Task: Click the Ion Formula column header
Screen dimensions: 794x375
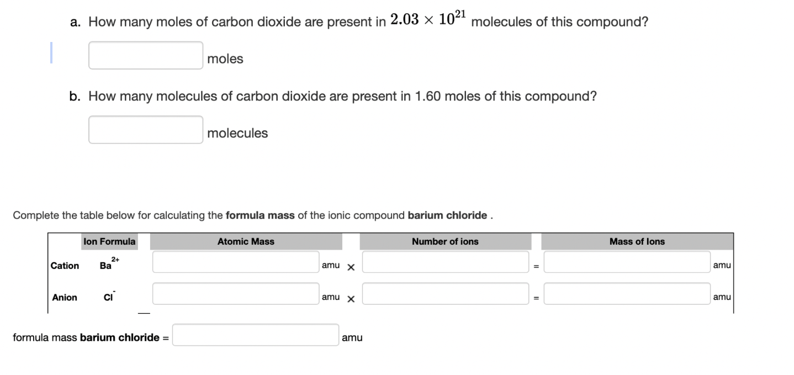Action: (109, 241)
